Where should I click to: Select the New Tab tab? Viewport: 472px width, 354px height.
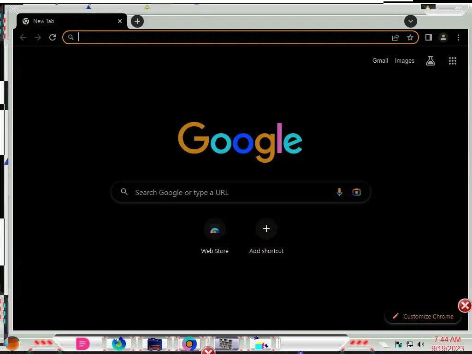click(x=71, y=21)
